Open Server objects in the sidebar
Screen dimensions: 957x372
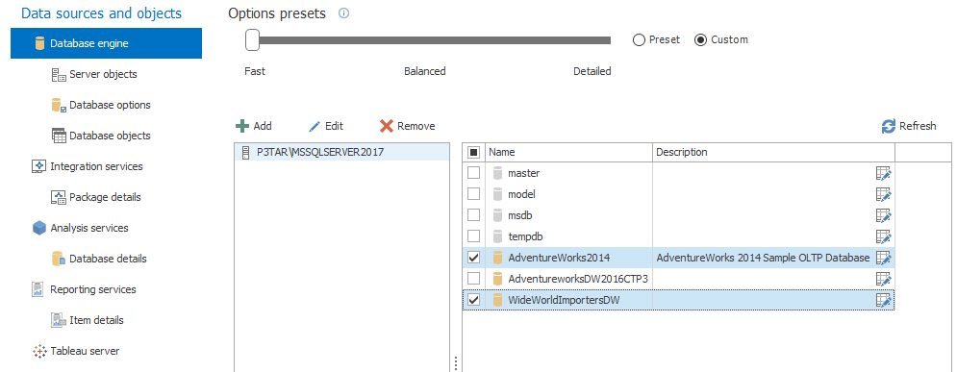pos(103,74)
